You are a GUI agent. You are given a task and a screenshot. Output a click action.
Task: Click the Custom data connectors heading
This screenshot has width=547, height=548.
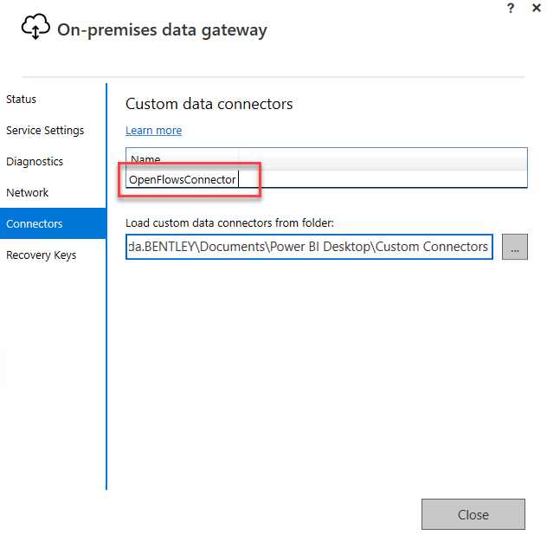[209, 104]
